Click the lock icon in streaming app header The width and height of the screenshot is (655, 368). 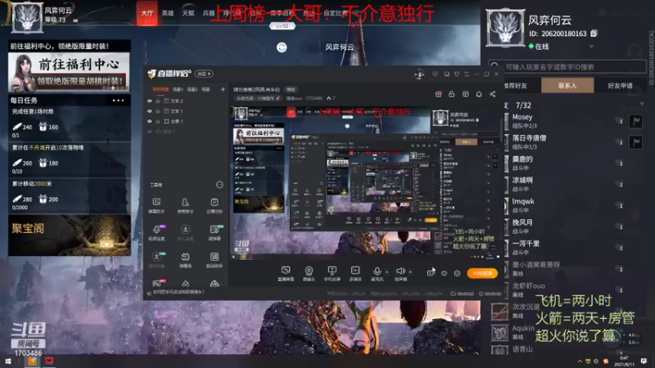(x=452, y=94)
